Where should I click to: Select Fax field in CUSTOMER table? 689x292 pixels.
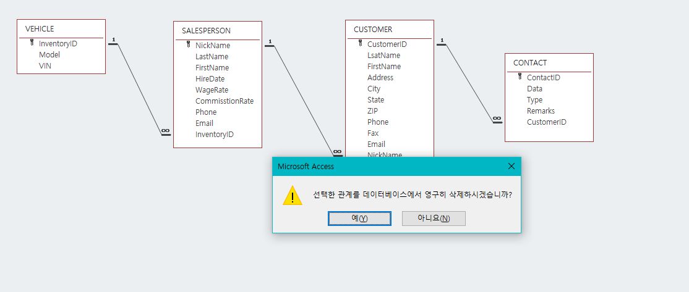coord(372,133)
